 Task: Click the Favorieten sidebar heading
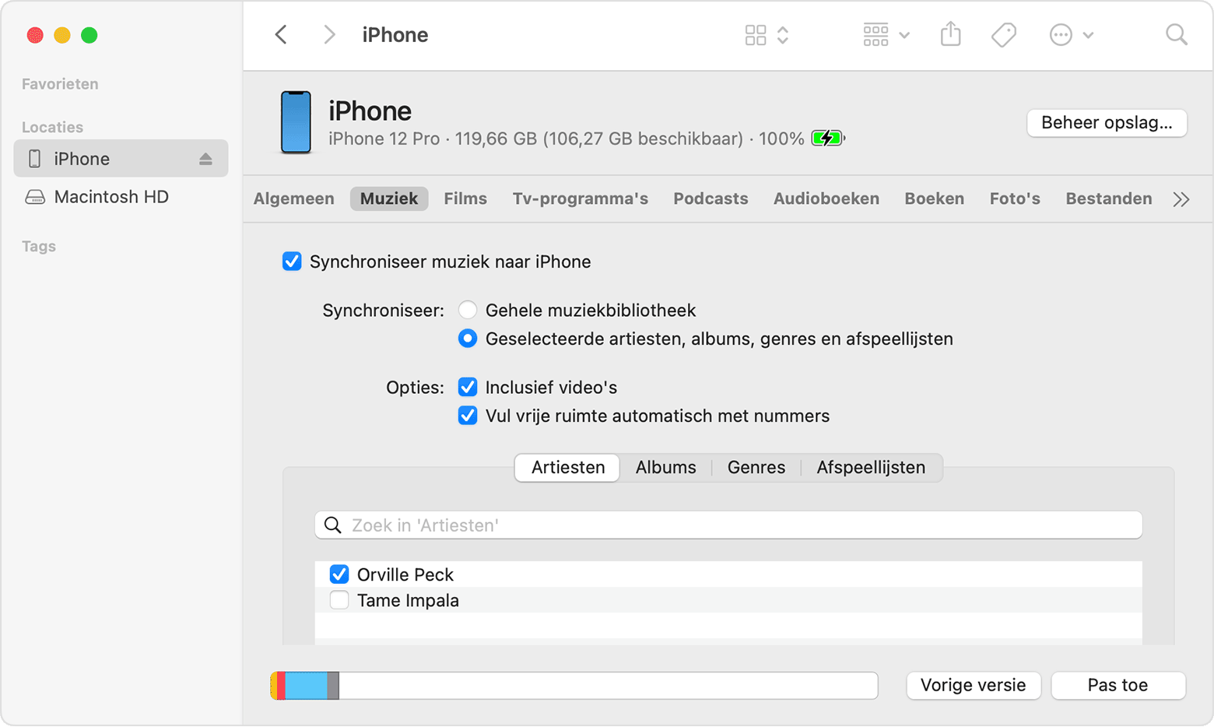coord(60,84)
